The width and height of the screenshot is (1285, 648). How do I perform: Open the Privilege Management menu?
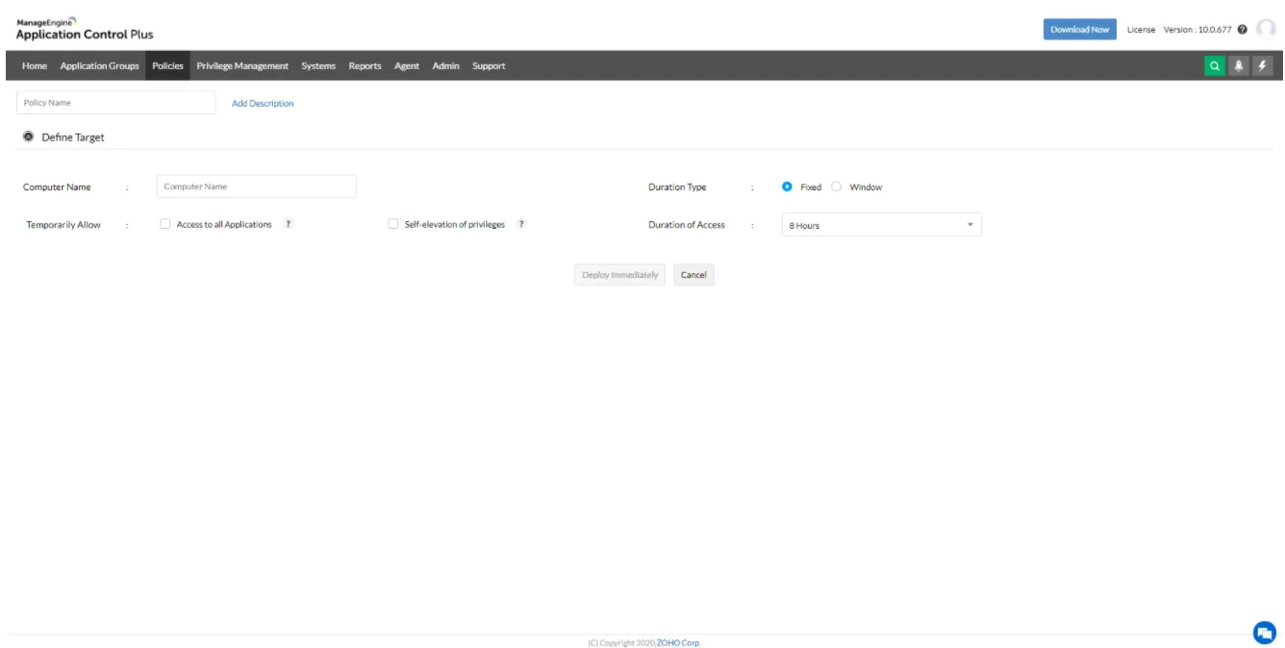pyautogui.click(x=242, y=65)
